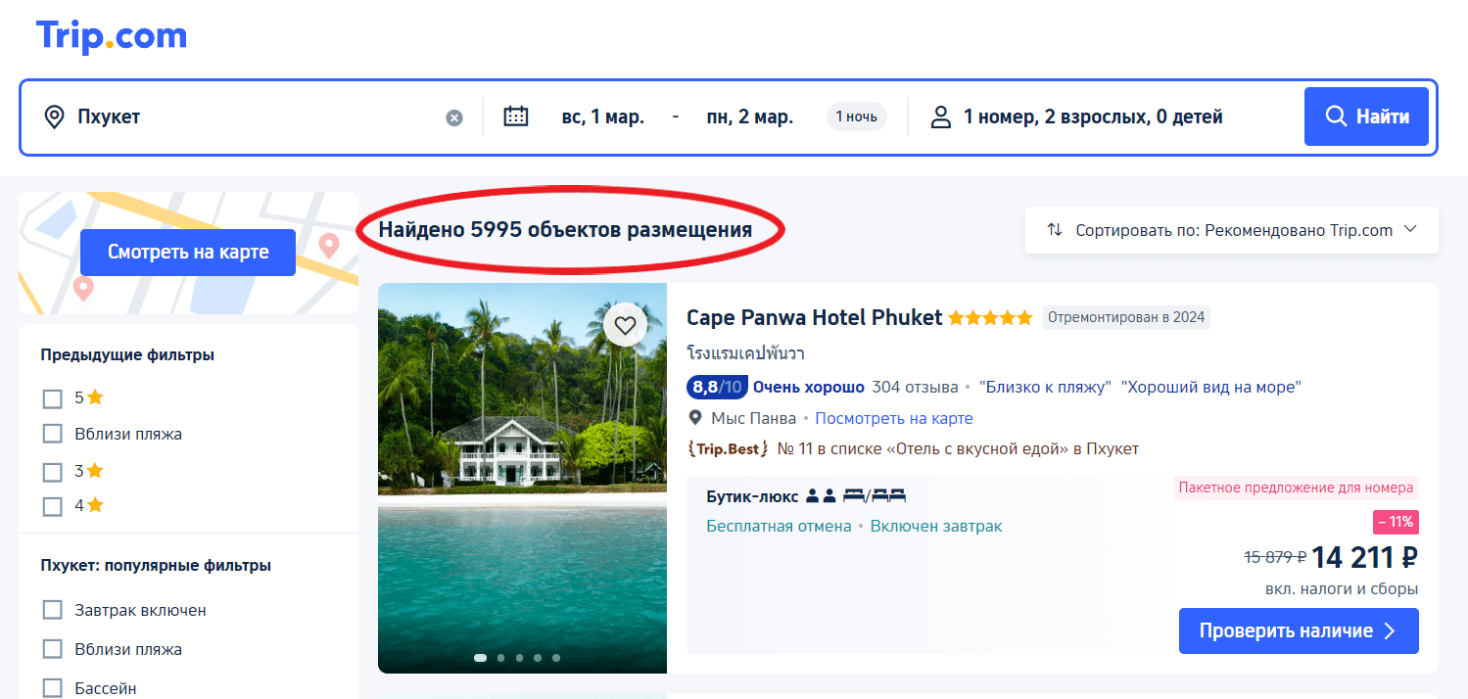This screenshot has height=699, width=1468.
Task: Click the calendar icon in the search bar
Action: coord(515,116)
